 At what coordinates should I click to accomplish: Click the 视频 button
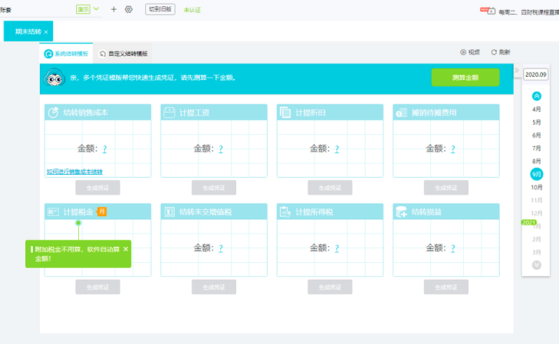point(470,52)
